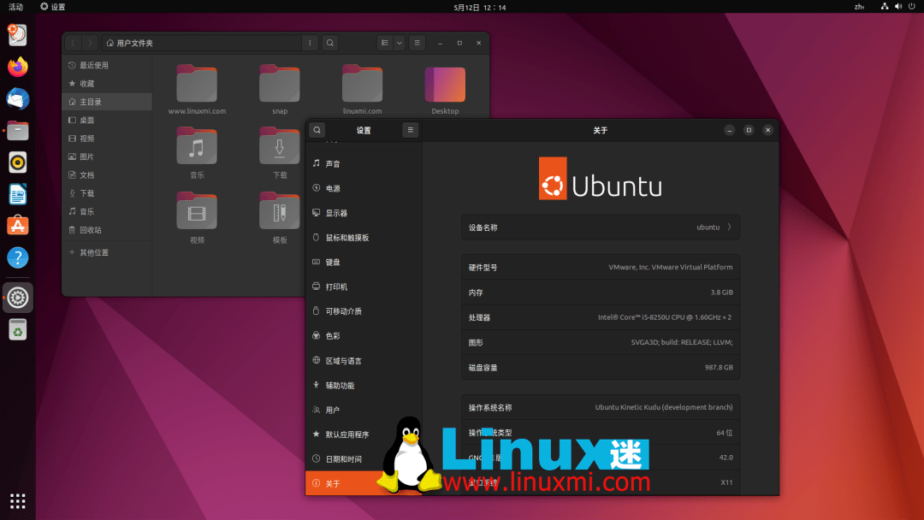Expand the 设备名称 device name row

pos(601,227)
